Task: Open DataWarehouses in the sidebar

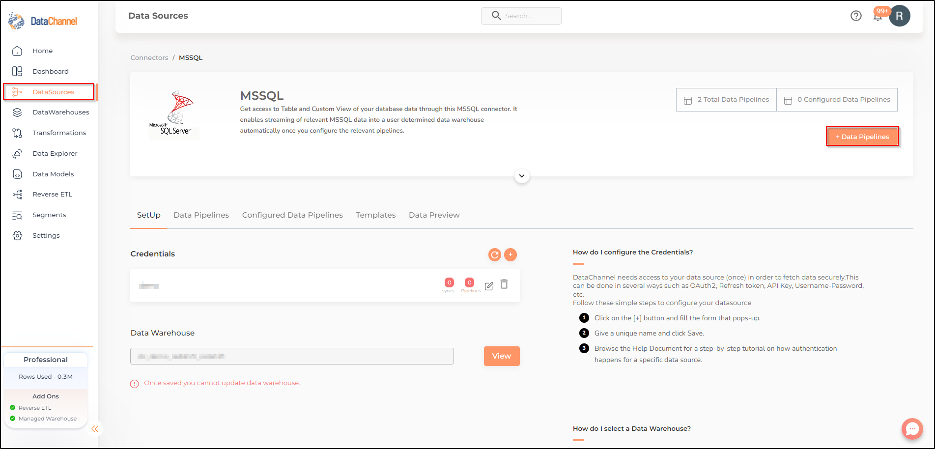Action: click(61, 112)
